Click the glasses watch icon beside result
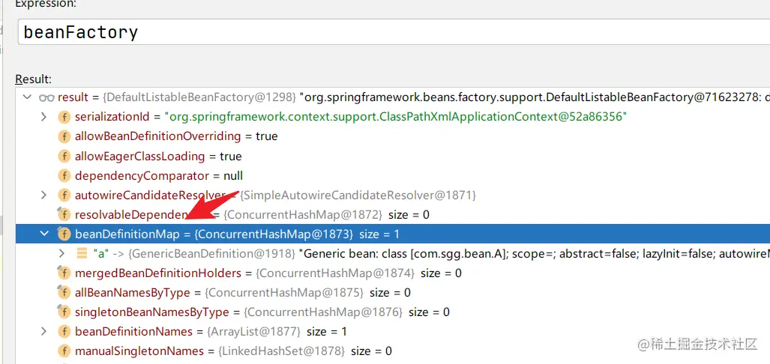 pos(46,97)
